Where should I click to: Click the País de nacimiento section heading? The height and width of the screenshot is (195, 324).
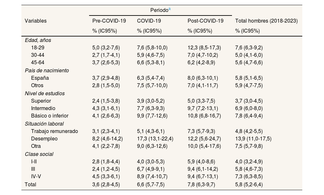click(47, 70)
